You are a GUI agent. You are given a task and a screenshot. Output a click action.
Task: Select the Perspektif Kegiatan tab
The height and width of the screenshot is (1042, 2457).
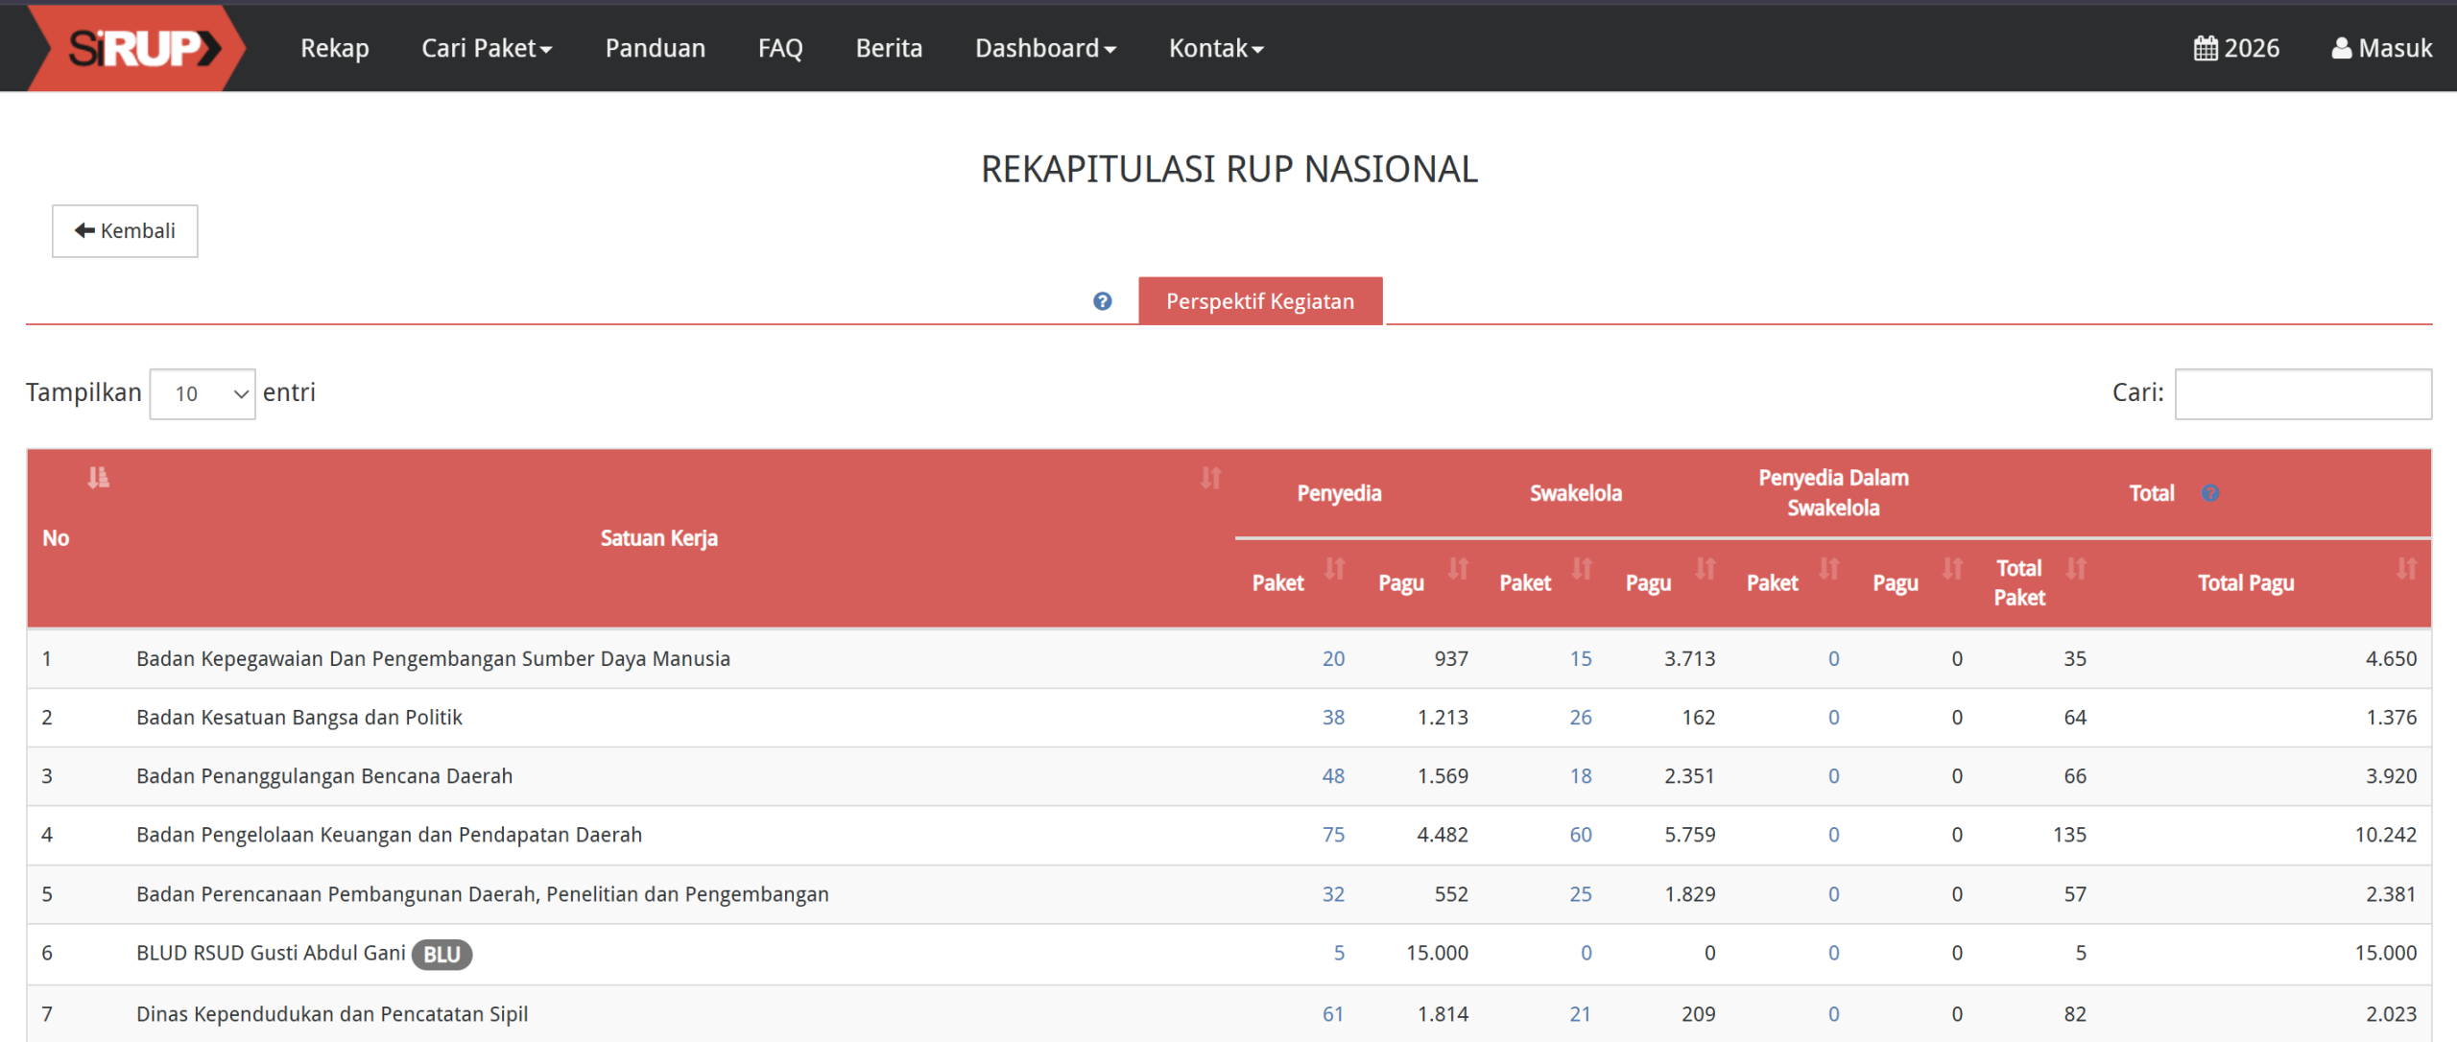coord(1259,301)
